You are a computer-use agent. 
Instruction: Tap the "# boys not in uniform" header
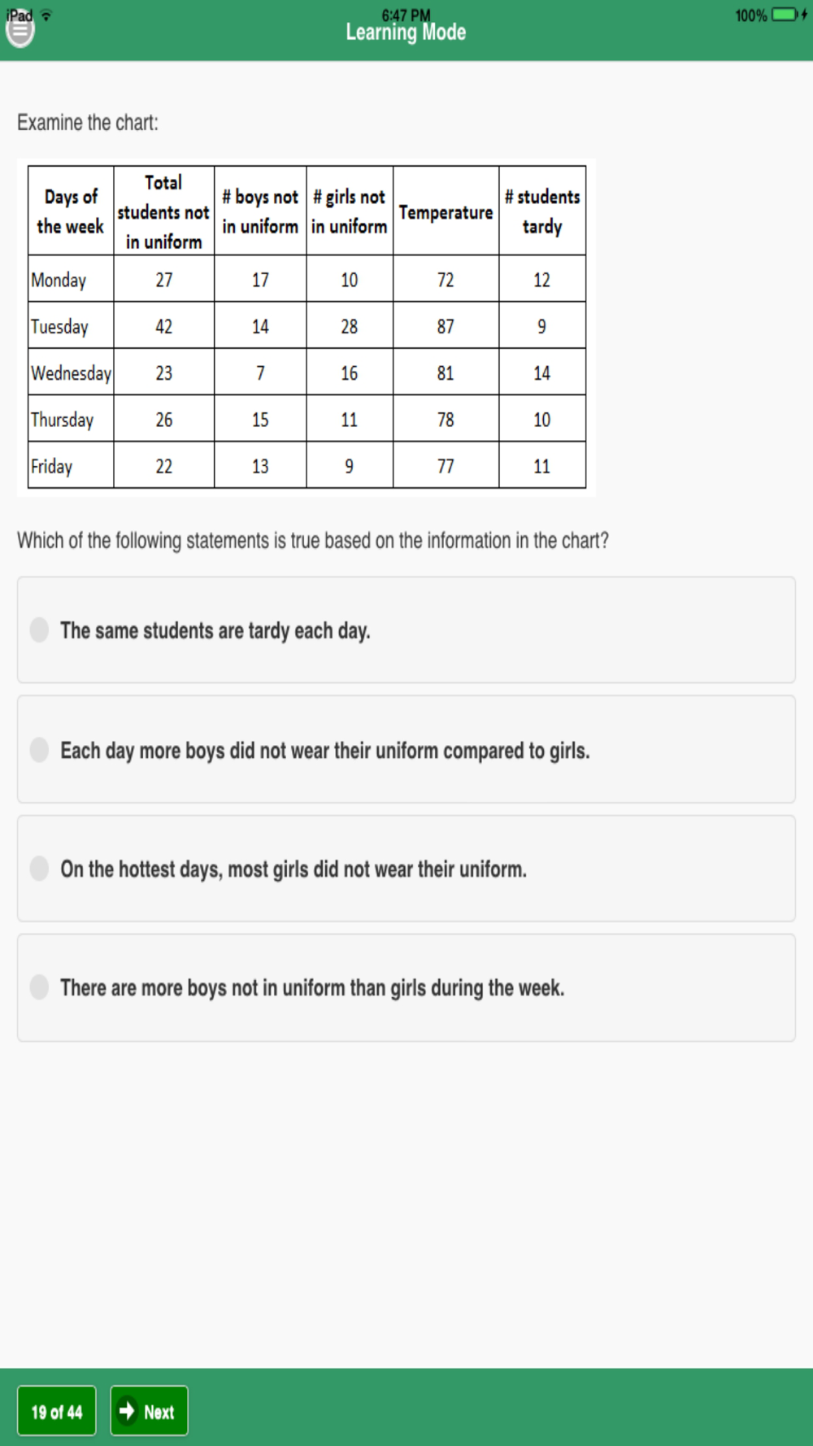[x=260, y=211]
